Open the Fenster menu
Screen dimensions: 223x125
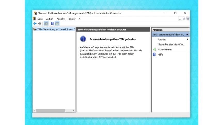click(x=71, y=19)
